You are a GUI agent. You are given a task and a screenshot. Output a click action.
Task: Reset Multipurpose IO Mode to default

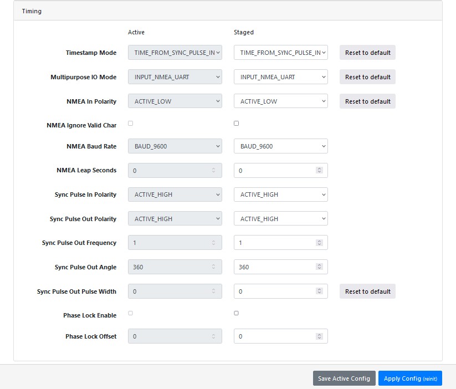point(367,77)
